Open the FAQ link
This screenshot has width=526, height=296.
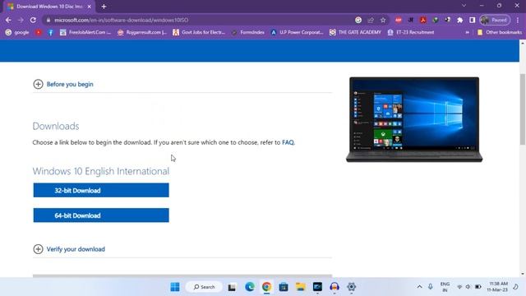288,142
